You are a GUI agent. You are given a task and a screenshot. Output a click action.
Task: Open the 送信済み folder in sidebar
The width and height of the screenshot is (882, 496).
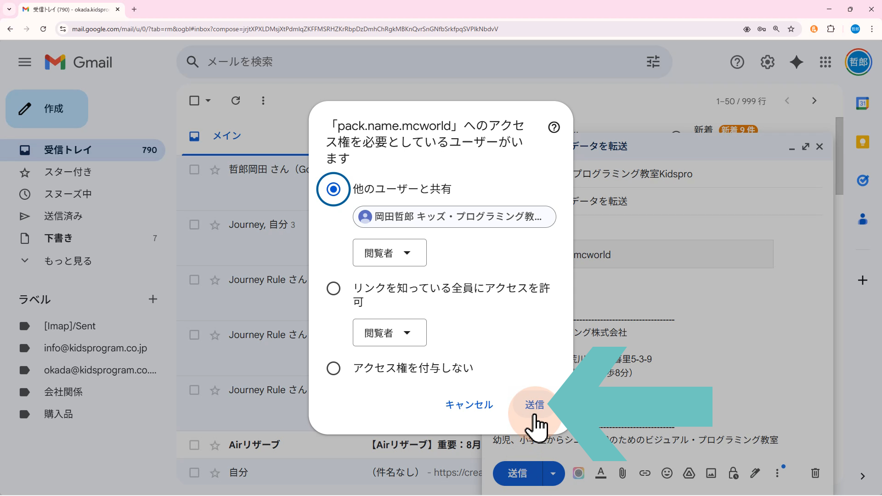(63, 216)
